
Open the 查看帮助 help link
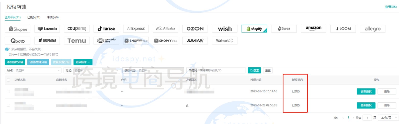pyautogui.click(x=391, y=7)
